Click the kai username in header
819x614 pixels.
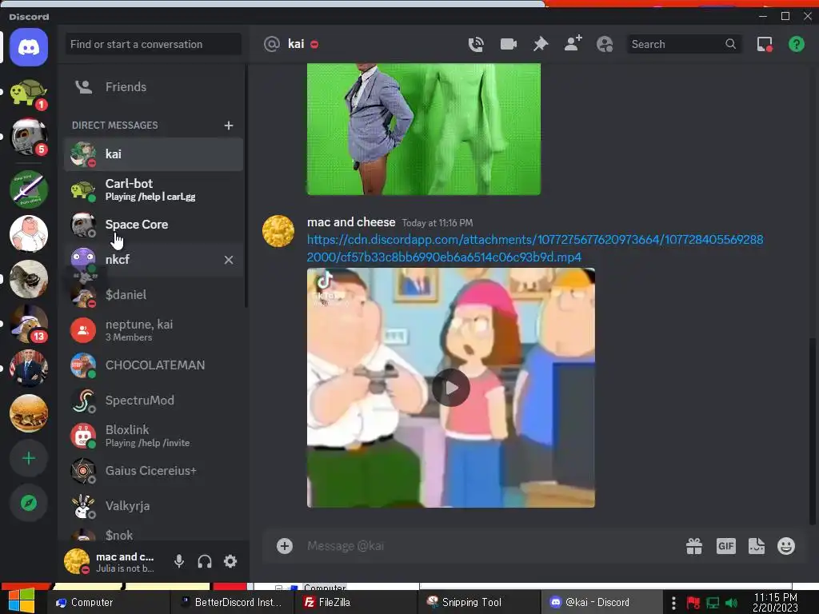296,45
